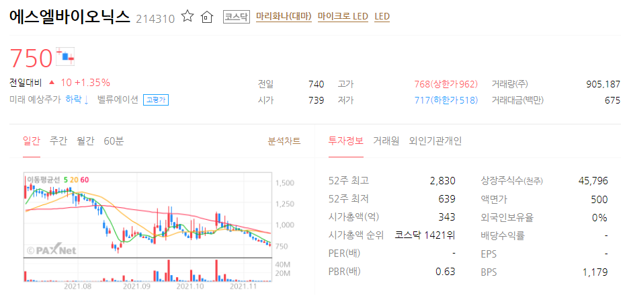Viewport: 629px width, 304px height.
Task: Click the 2021.08 date axis label
Action: click(x=78, y=287)
